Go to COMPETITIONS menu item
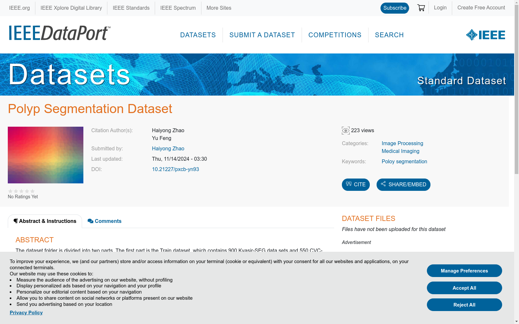 coord(335,35)
